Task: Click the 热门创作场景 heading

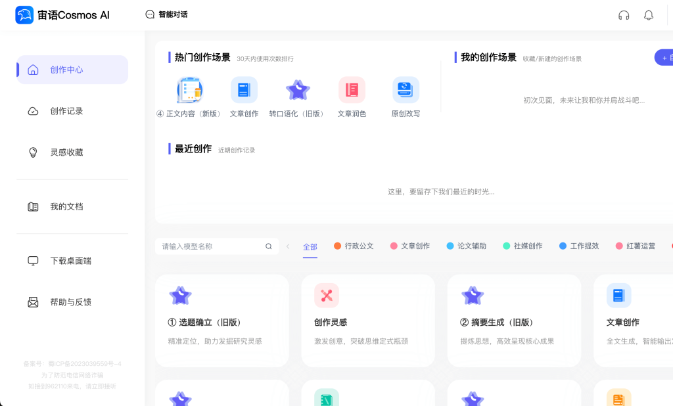Action: [202, 58]
